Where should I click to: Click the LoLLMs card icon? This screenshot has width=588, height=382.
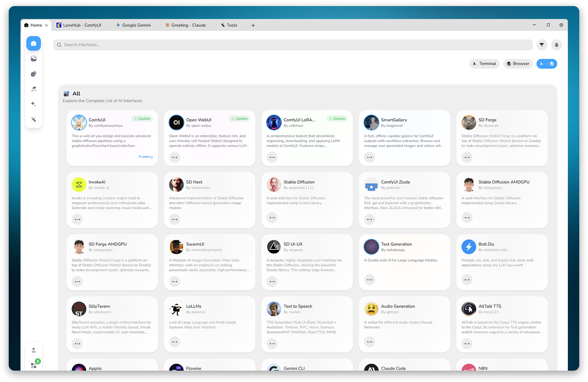click(x=176, y=309)
